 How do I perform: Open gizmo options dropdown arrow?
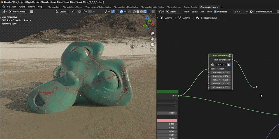pyautogui.click(x=117, y=12)
